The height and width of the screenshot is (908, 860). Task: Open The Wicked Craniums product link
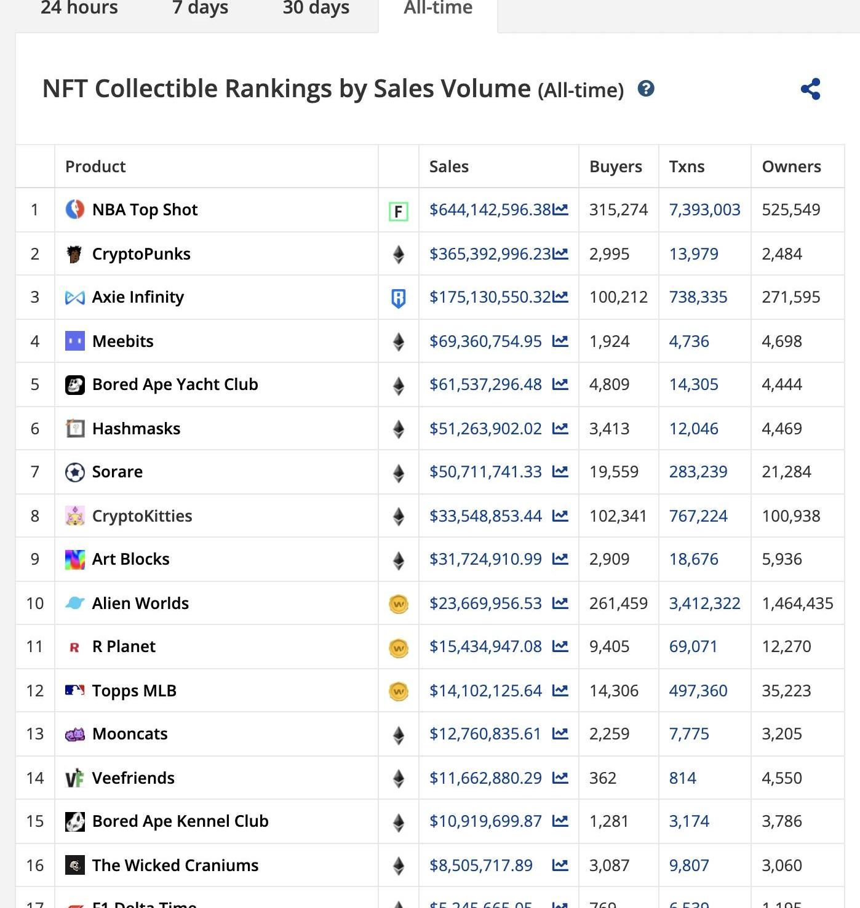point(175,866)
